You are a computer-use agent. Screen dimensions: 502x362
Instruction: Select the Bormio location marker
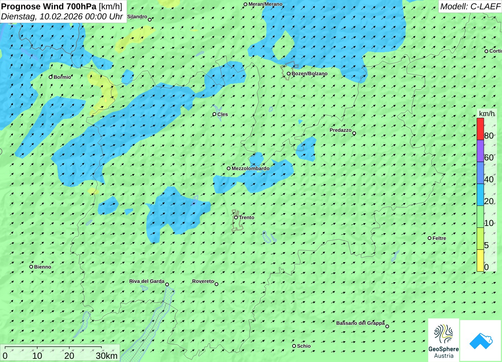pos(51,77)
